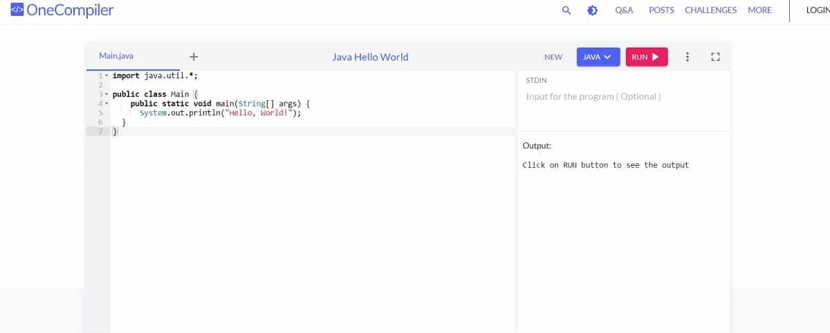Collapse the fold arrow on line 1
Viewport: 830px width, 333px height.
(106, 75)
